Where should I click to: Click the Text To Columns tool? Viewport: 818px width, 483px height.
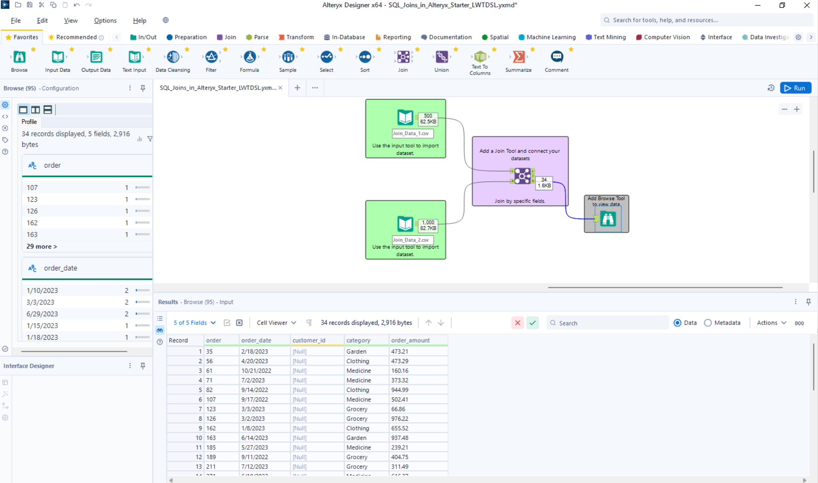click(x=480, y=57)
